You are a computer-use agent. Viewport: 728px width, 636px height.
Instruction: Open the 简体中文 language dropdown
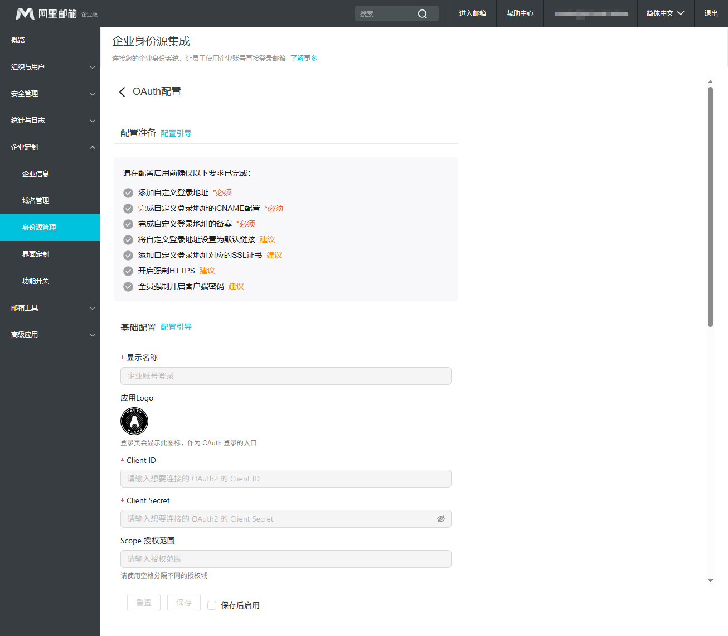(665, 13)
